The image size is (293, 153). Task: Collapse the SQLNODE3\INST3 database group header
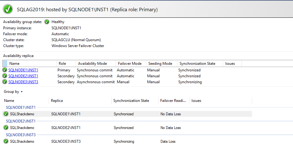click(21, 135)
